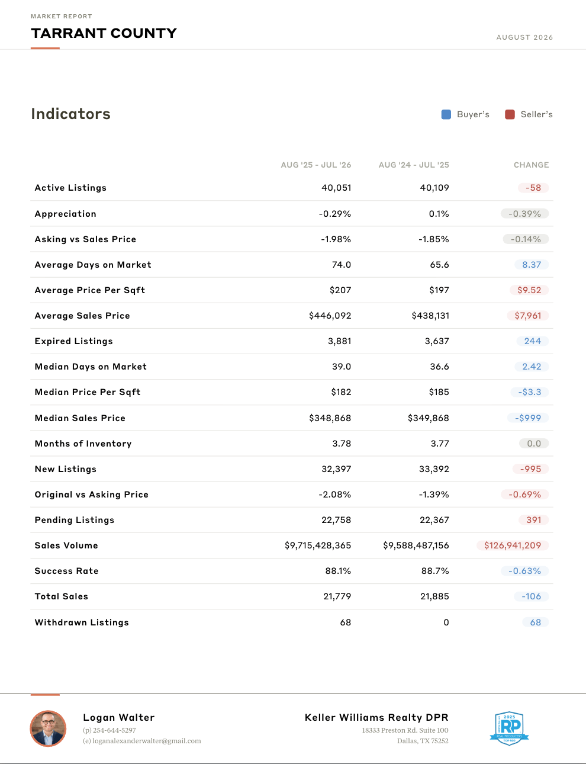Click the Median Sales Price -$999 badge
Screen dimensions: 586x764
click(x=528, y=418)
